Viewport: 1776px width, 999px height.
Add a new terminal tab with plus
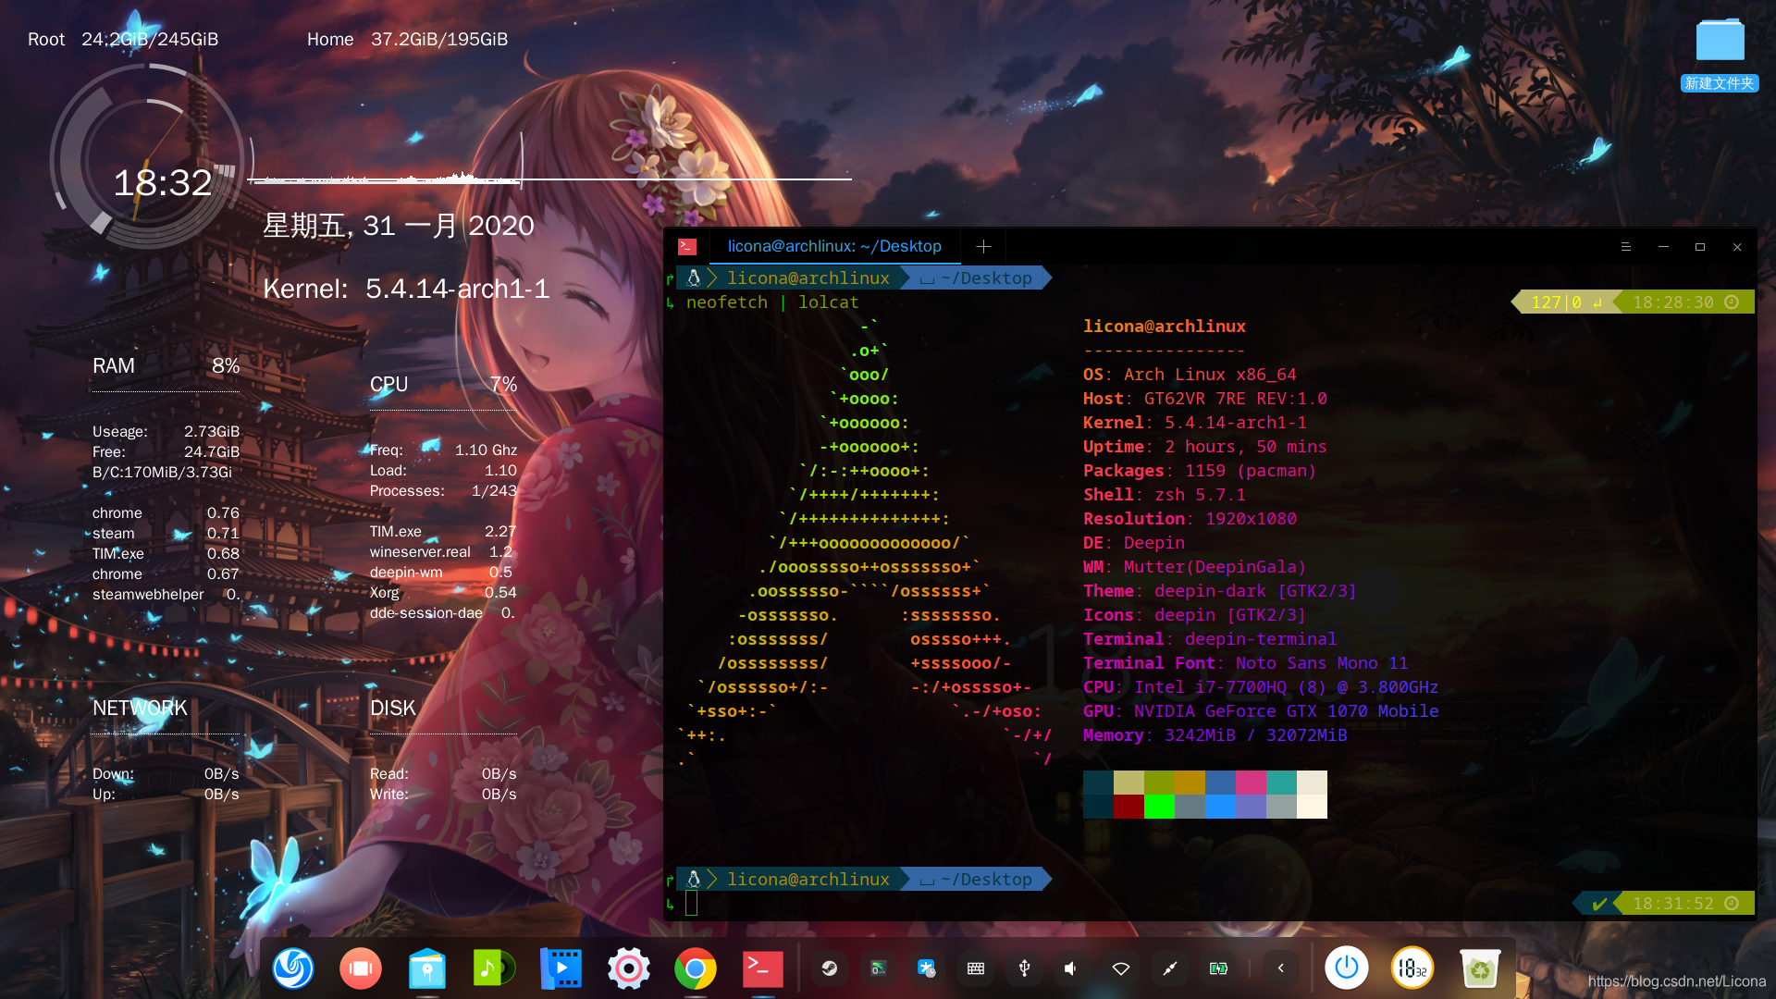pyautogui.click(x=983, y=246)
